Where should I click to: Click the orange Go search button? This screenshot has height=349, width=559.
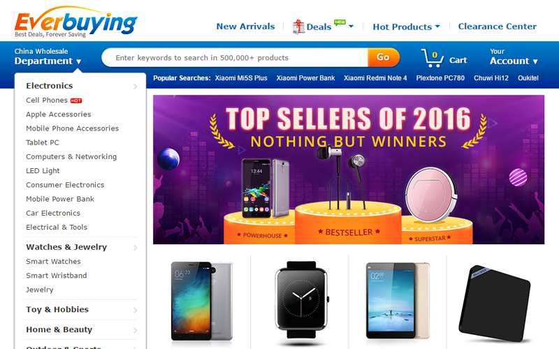(383, 57)
